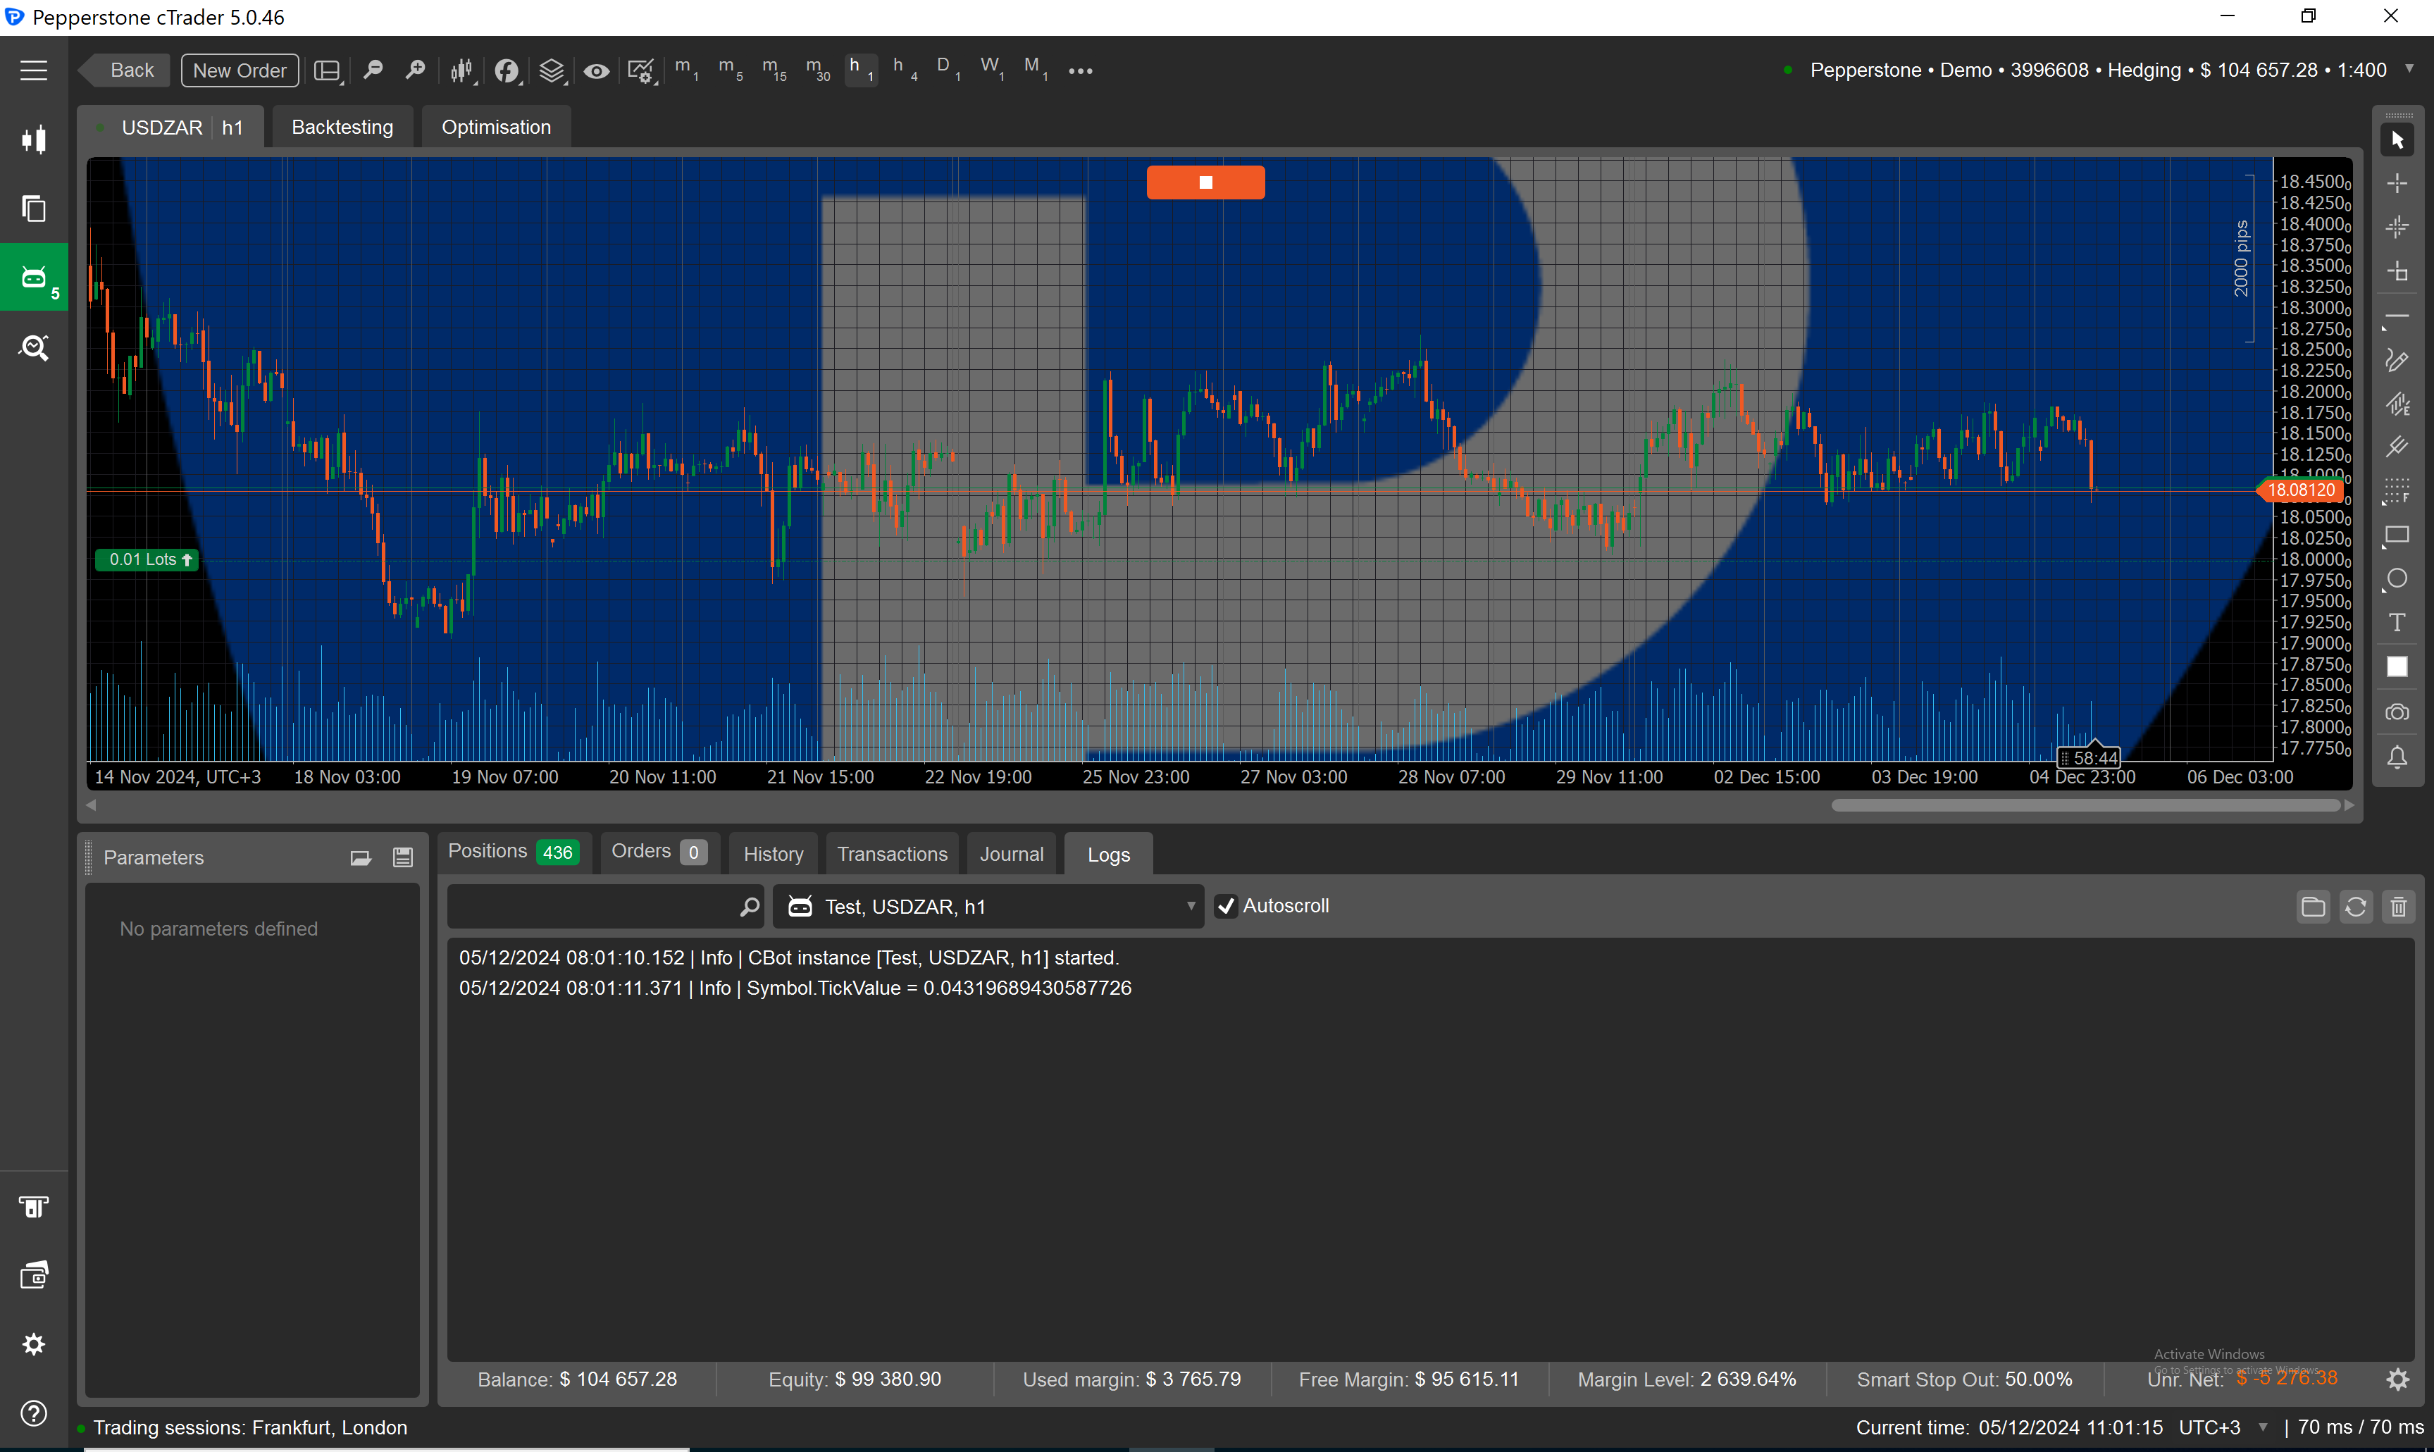This screenshot has height=1452, width=2434.
Task: Open the Analyze section in the sidebar
Action: [33, 347]
